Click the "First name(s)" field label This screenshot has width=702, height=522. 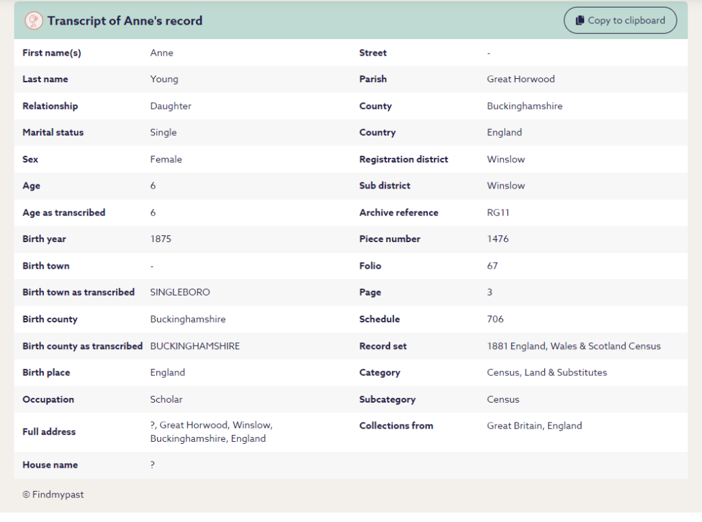pyautogui.click(x=52, y=53)
